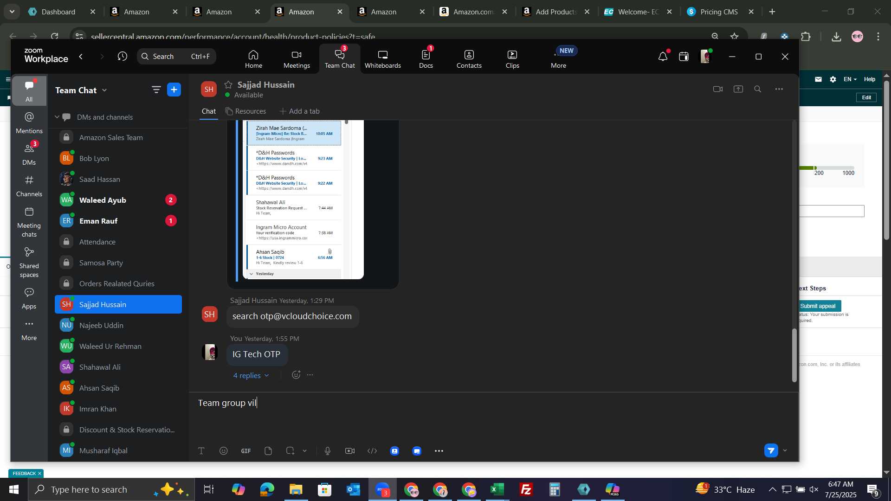891x501 pixels.
Task: Open Meeting chats in sidebar
Action: tap(29, 222)
